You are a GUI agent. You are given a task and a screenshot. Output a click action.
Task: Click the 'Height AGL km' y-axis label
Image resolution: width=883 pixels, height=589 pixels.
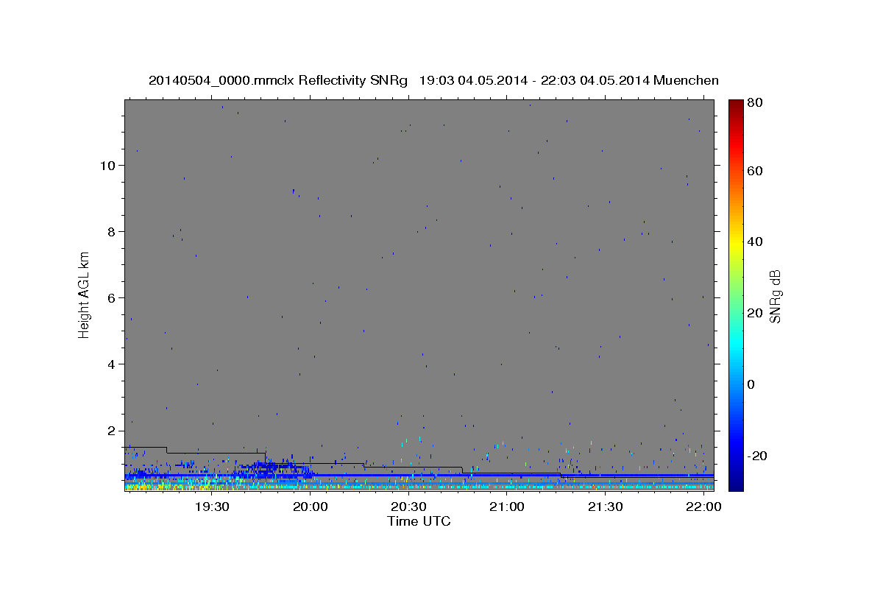[x=85, y=294]
